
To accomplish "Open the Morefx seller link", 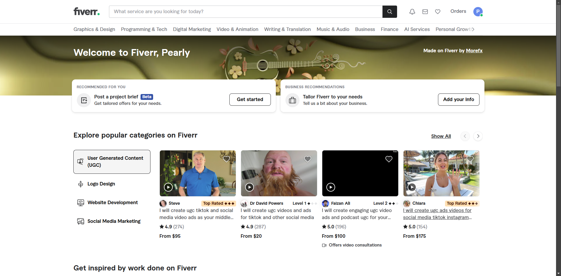I will [x=474, y=51].
